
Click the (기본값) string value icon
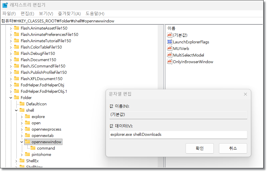pos(169,35)
